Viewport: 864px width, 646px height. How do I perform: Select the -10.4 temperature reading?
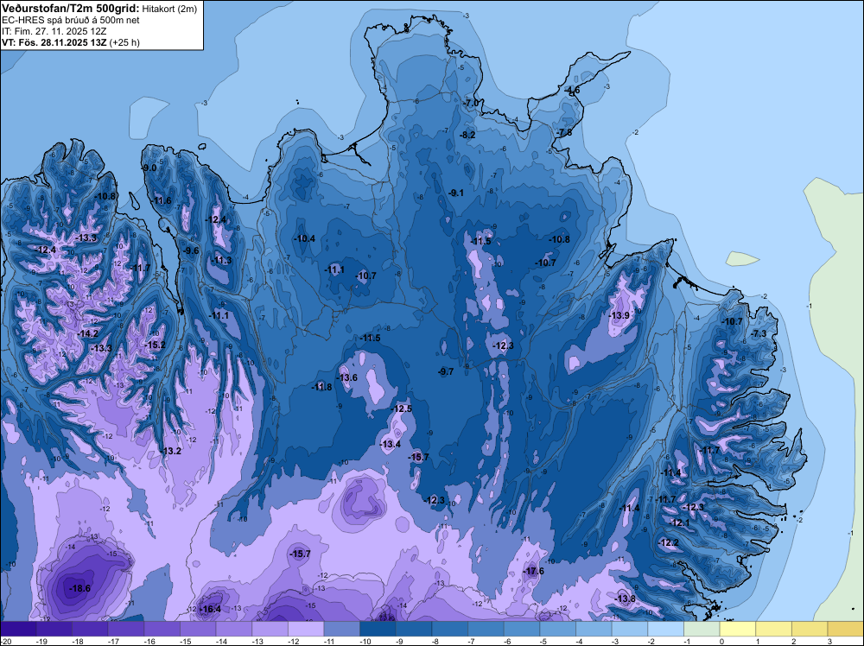click(x=305, y=238)
